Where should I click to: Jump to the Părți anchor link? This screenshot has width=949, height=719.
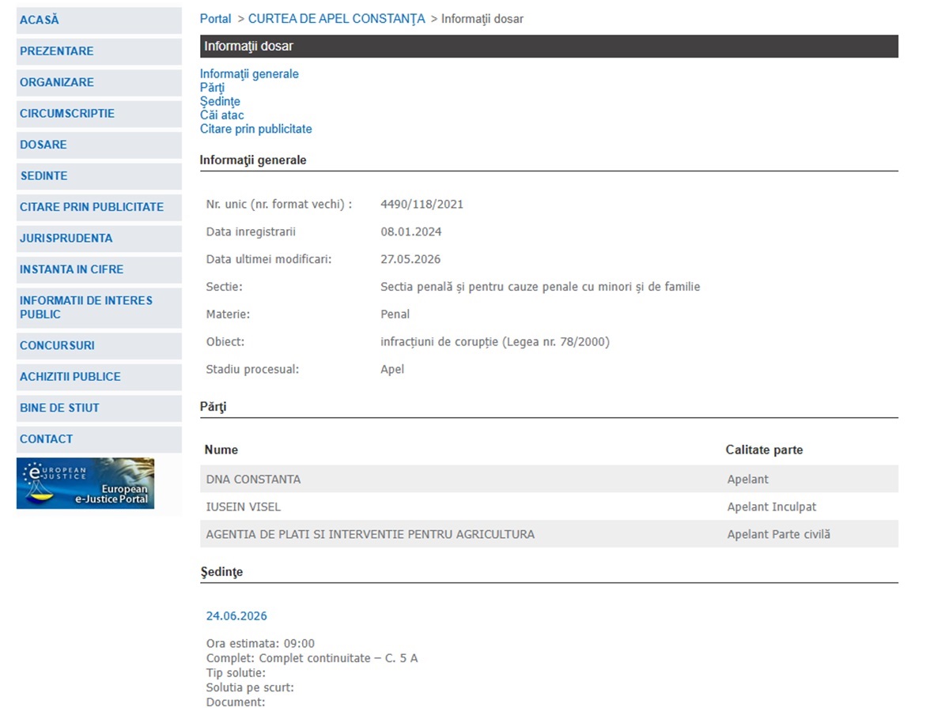[x=212, y=88]
